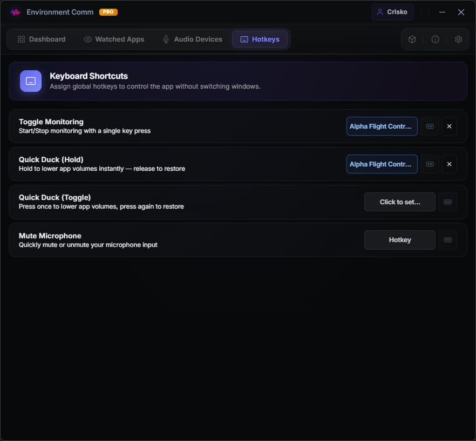Viewport: 476px width, 441px height.
Task: Open the Crisko user profile button
Action: 392,12
